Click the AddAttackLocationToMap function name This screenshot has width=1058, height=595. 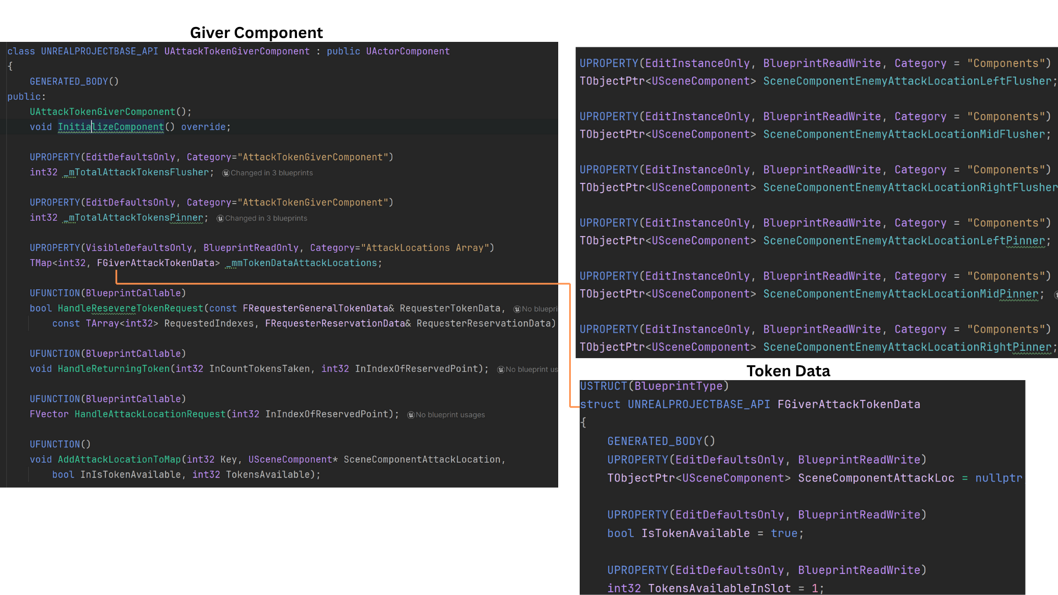(x=119, y=459)
